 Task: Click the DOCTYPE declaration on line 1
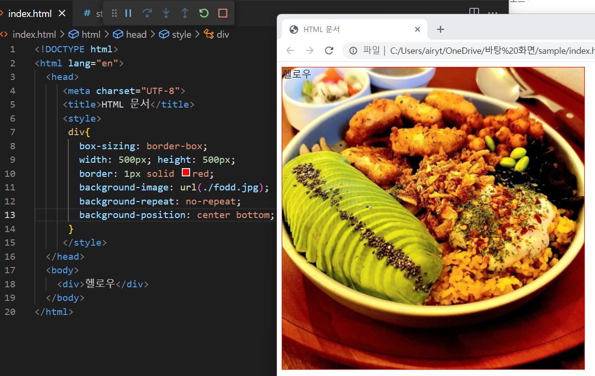pos(76,49)
